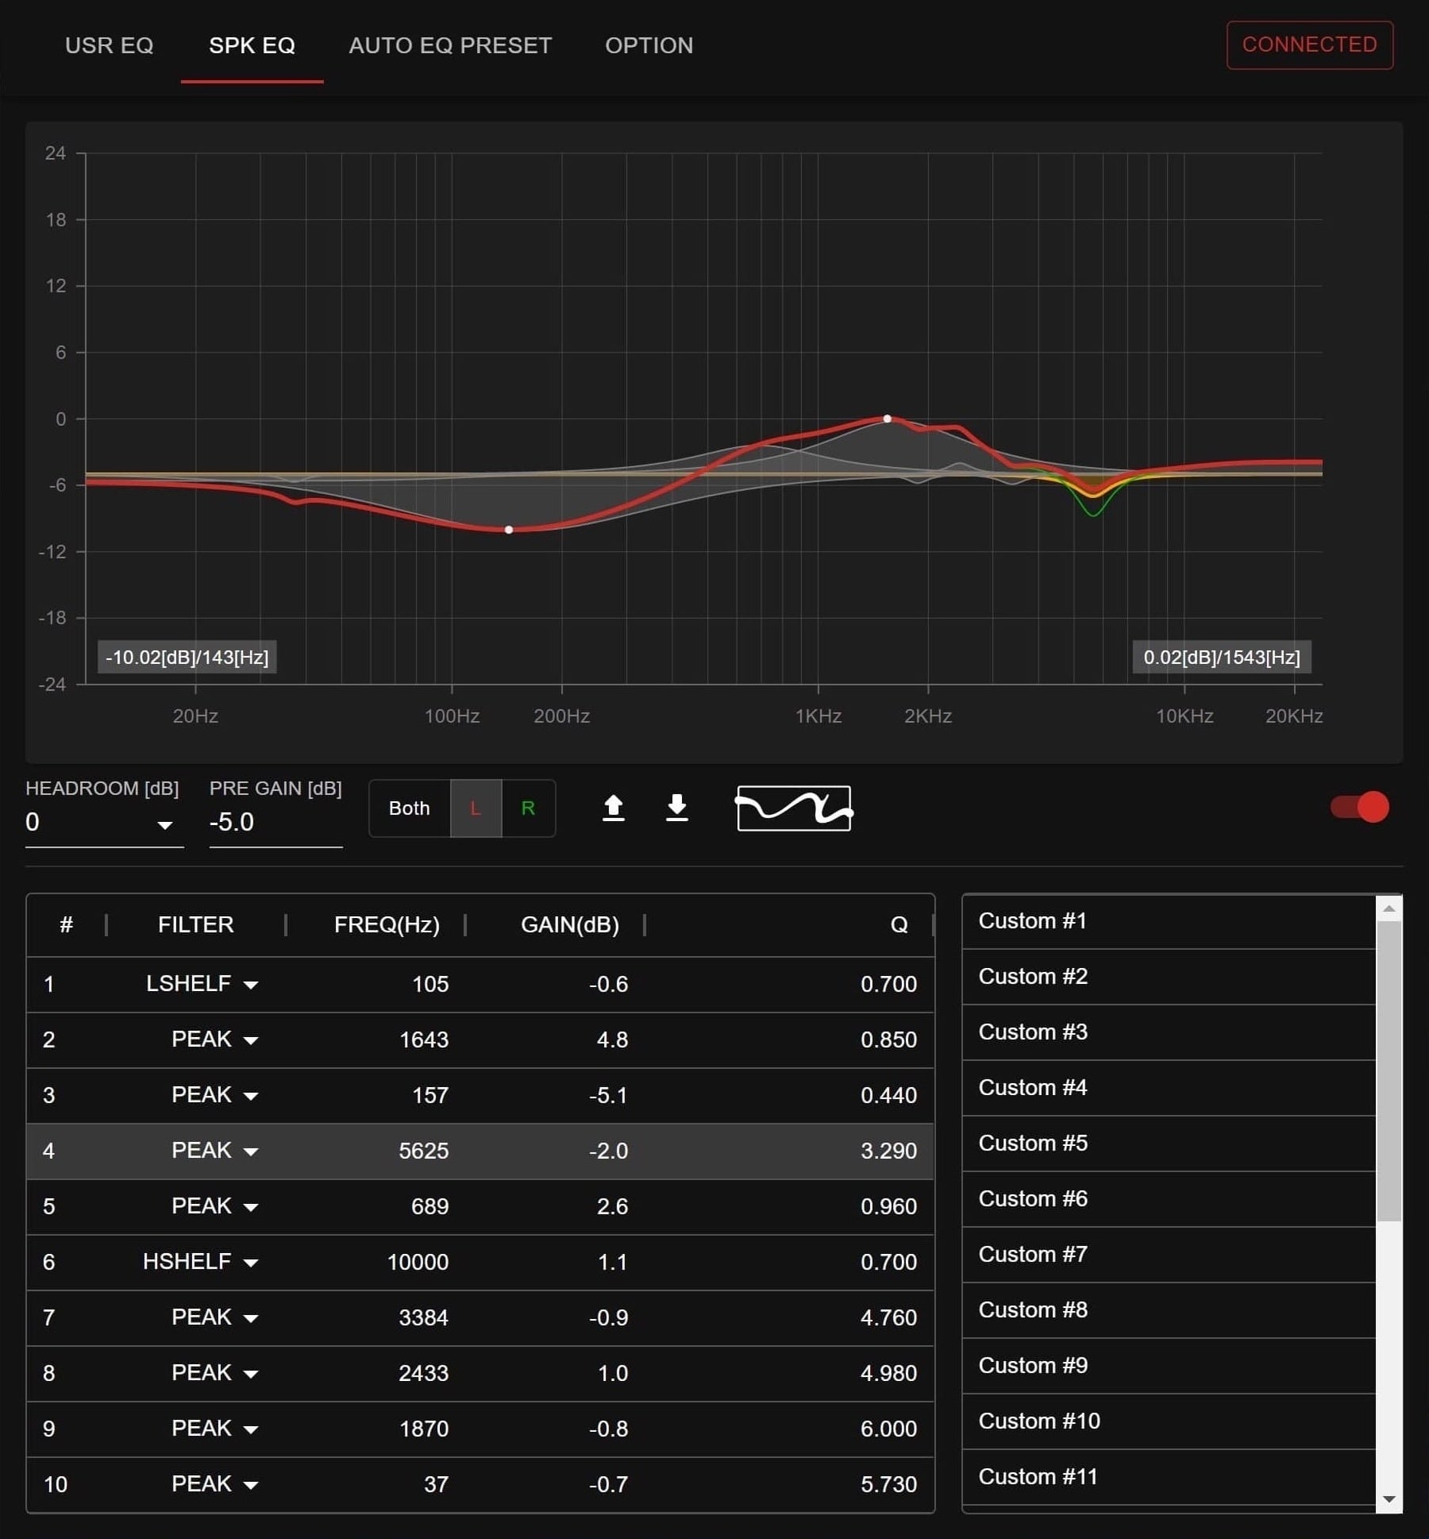
Task: Select the Custom #4 preset
Action: tap(1169, 1088)
